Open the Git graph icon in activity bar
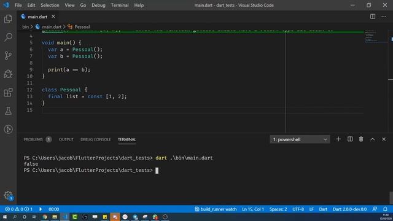Viewport: 393px width, 221px height. 8,129
